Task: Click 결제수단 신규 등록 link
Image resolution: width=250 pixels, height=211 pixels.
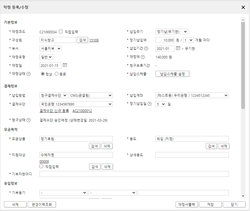Action: [x=54, y=111]
